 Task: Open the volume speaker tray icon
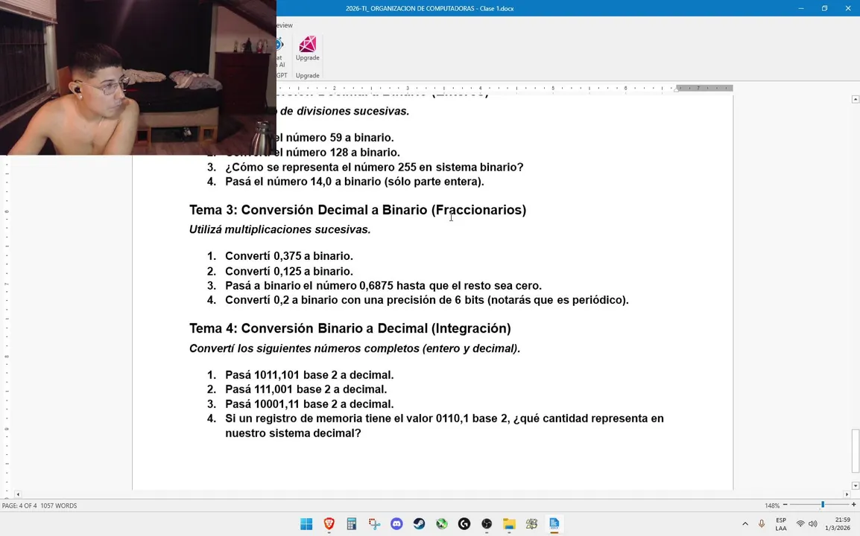click(813, 524)
